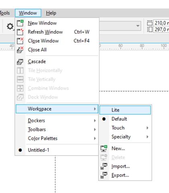Open the options gear in toolbar
The width and height of the screenshot is (169, 193).
point(10,27)
